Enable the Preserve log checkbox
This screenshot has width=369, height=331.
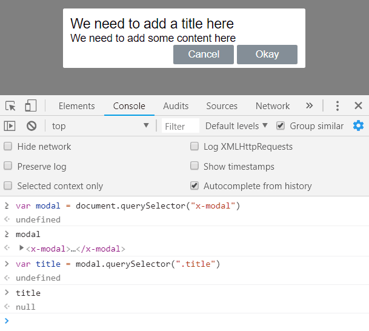[x=8, y=166]
